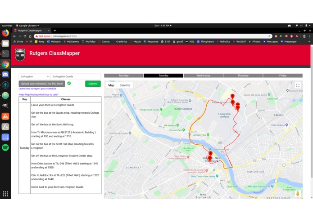Open the Livingston campus dropdown
This screenshot has width=313, height=222.
click(x=35, y=76)
